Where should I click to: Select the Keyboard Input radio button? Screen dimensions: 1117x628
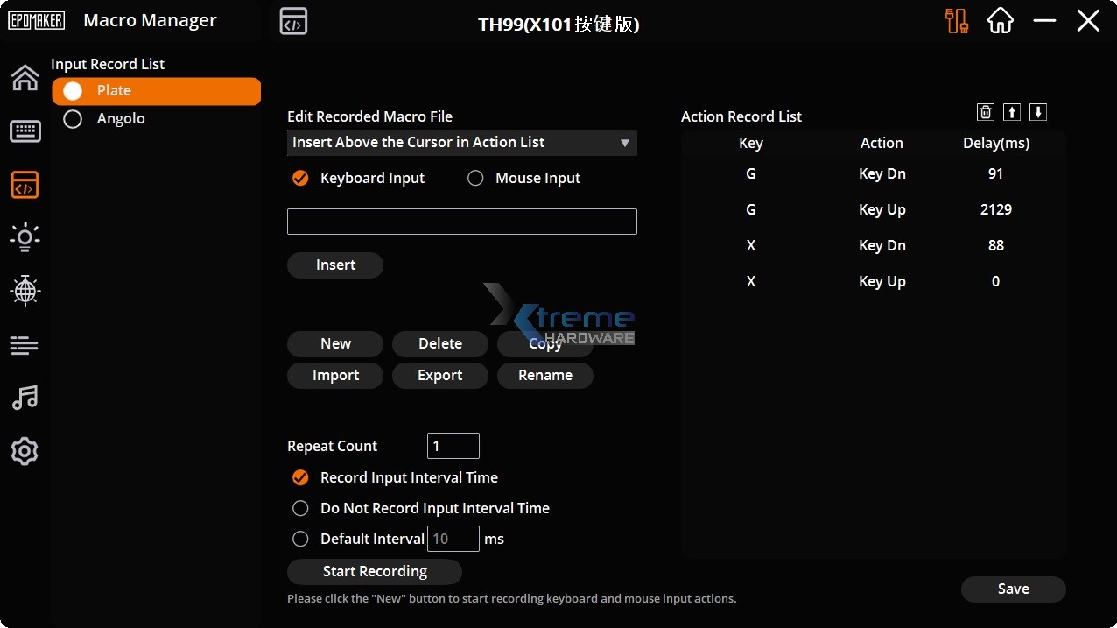pos(300,178)
